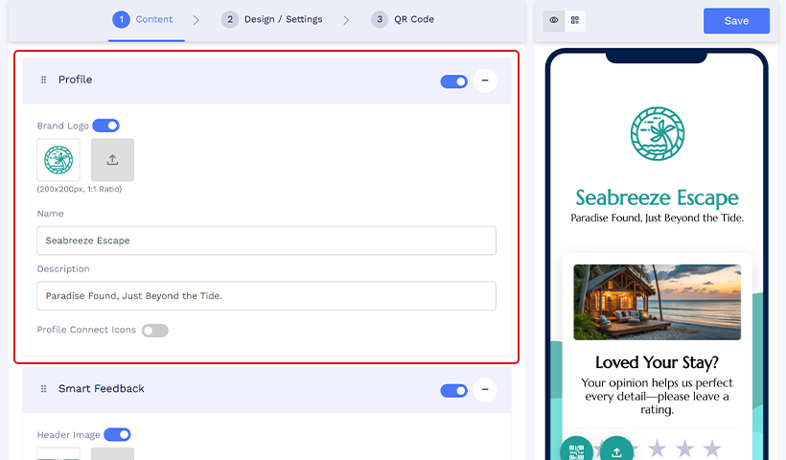The height and width of the screenshot is (460, 786).
Task: Click the teal QR code floating button
Action: click(x=576, y=451)
